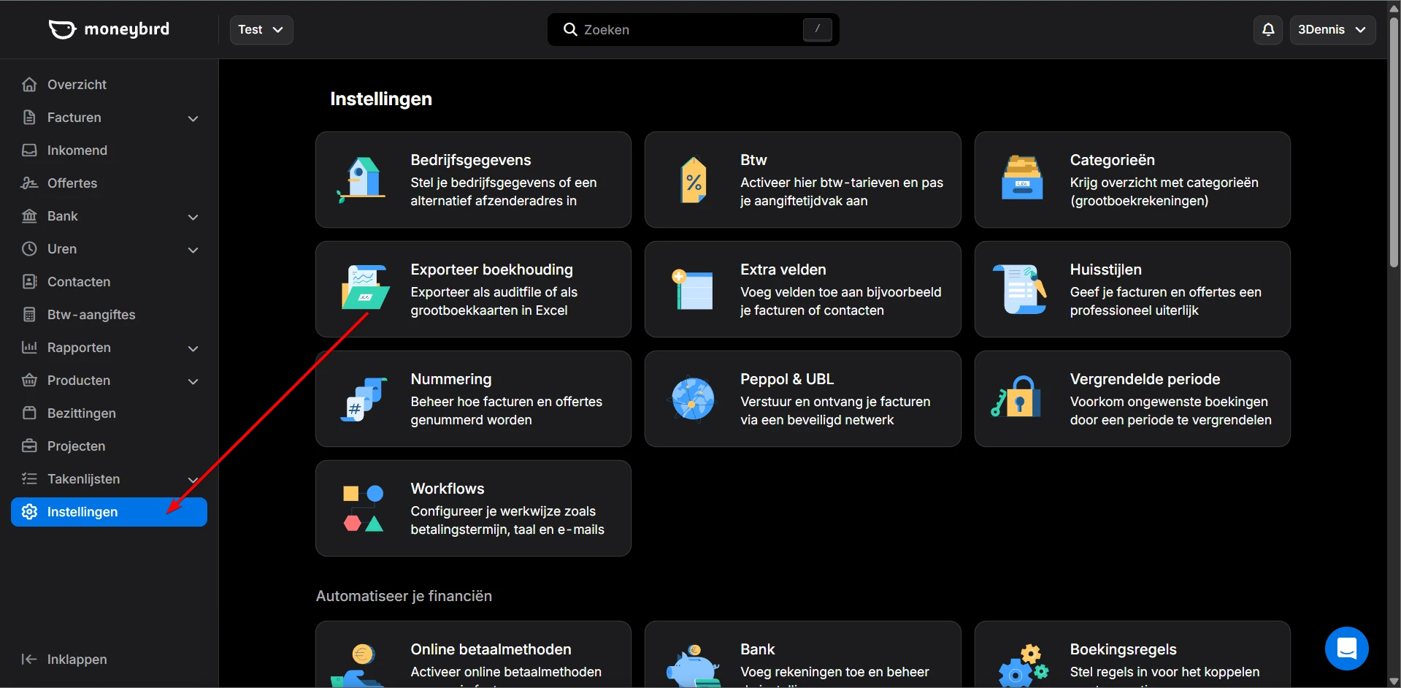The height and width of the screenshot is (688, 1401).
Task: Open the Exporteer boekhouding settings card
Action: [473, 289]
